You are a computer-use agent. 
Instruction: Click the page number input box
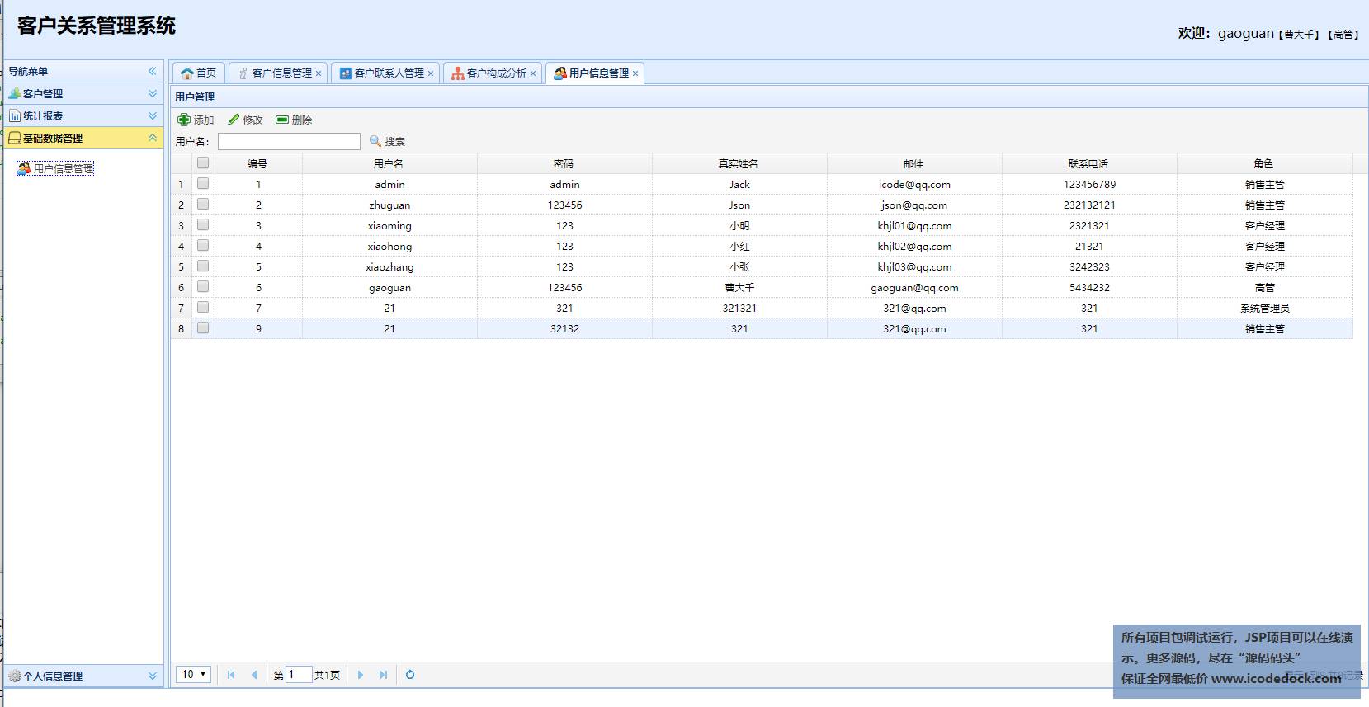point(299,675)
